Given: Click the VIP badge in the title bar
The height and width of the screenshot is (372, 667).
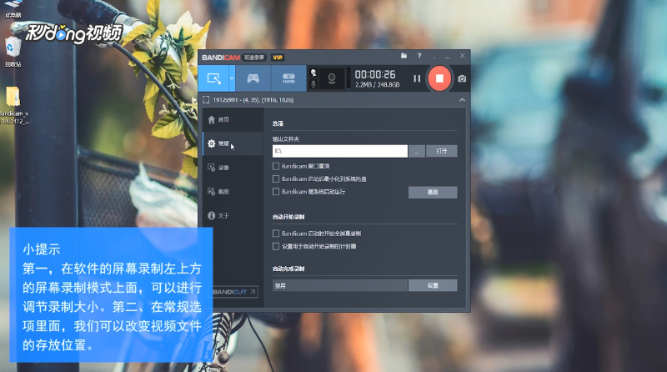Looking at the screenshot, I should (x=278, y=58).
